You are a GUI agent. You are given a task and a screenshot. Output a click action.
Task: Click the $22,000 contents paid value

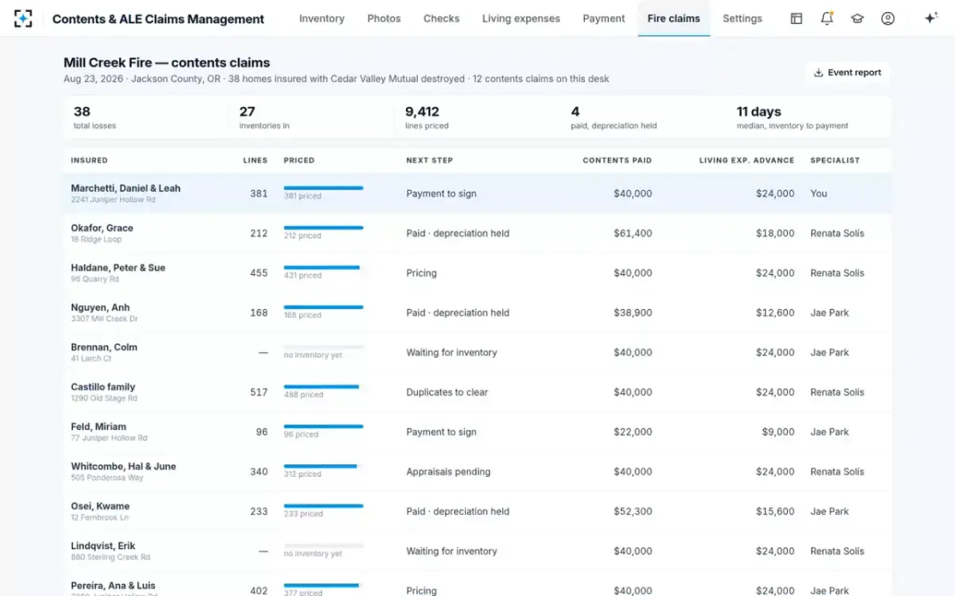pos(633,432)
